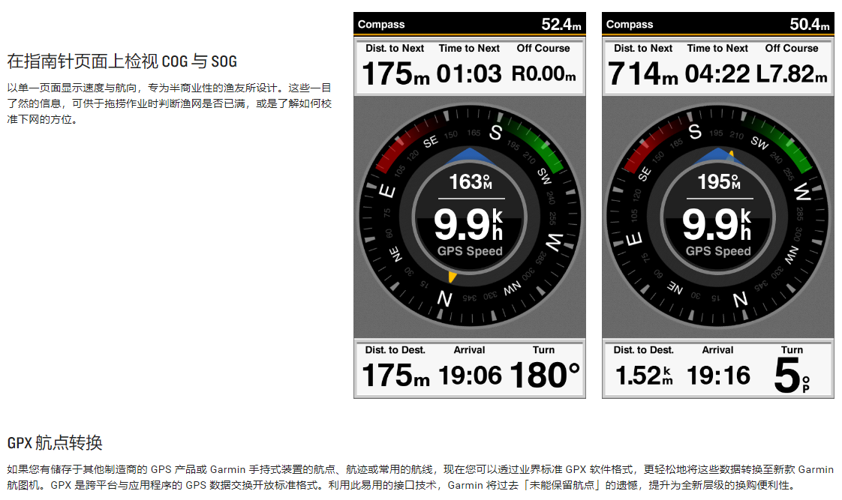
Task: Click the left Compass title bar showing 52.4m
Action: tap(469, 24)
